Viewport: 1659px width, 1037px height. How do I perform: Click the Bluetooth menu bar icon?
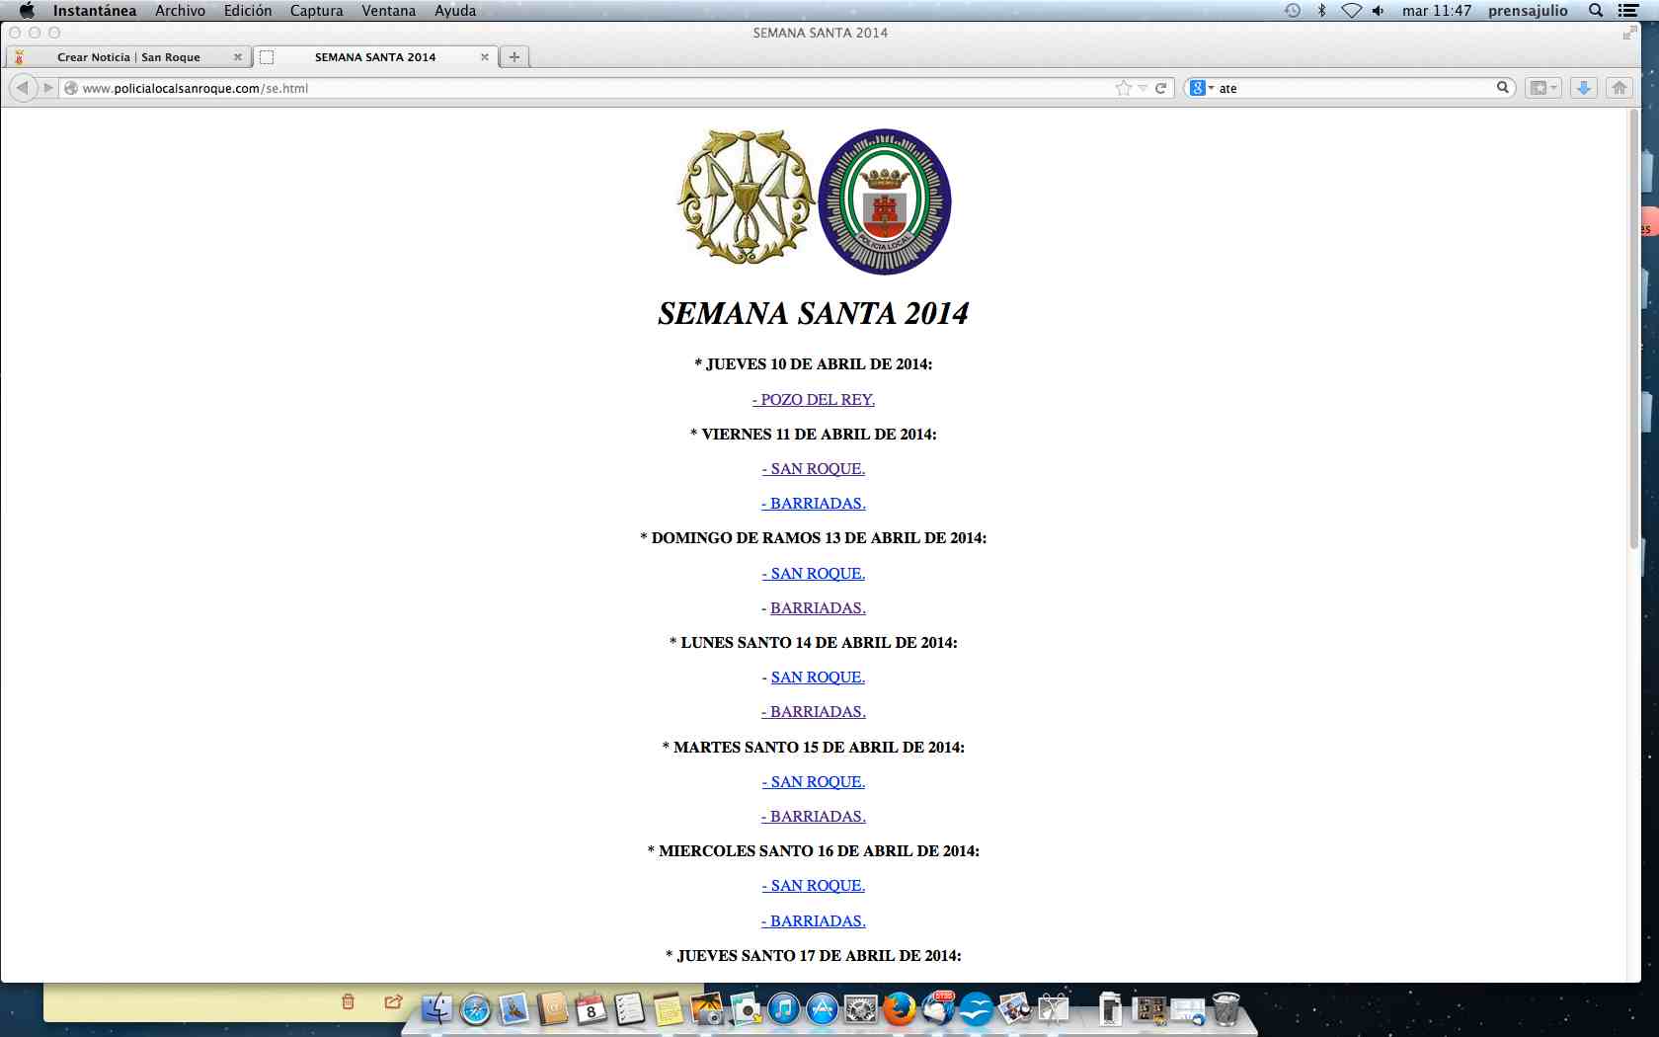pos(1322,11)
